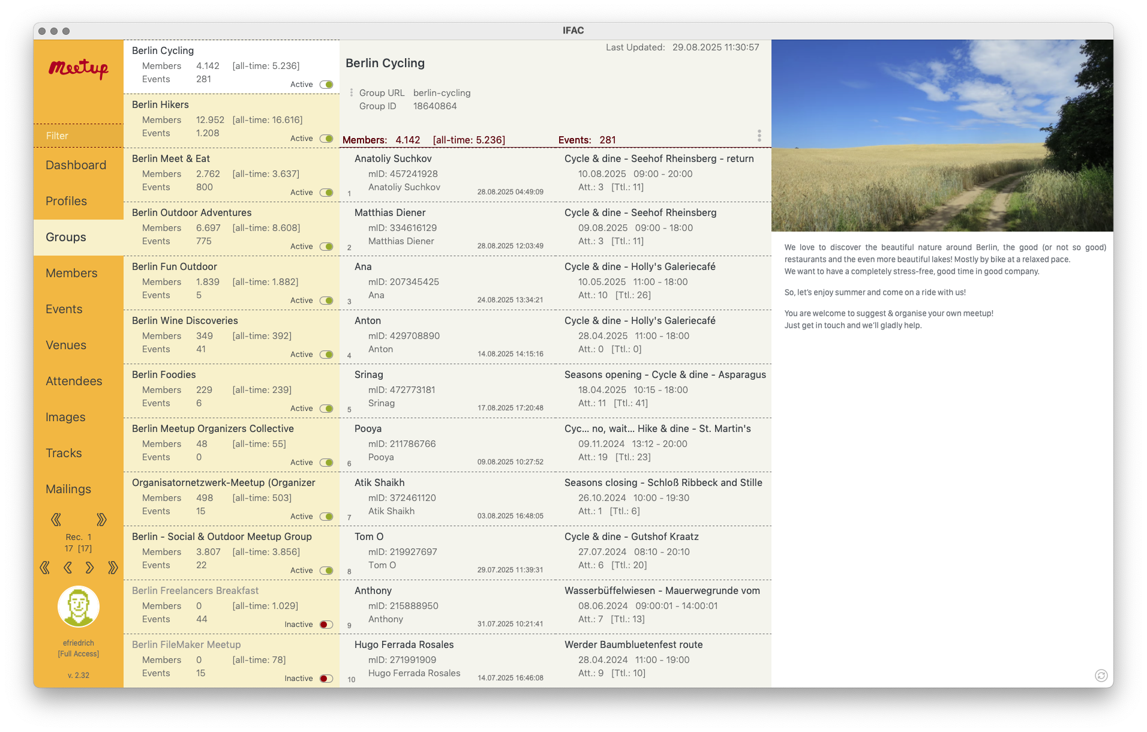1147x732 pixels.
Task: Click the Berlin Cycling field landscape photo
Action: (942, 136)
